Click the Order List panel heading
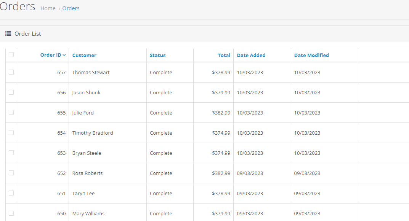409x221 pixels. [x=27, y=34]
